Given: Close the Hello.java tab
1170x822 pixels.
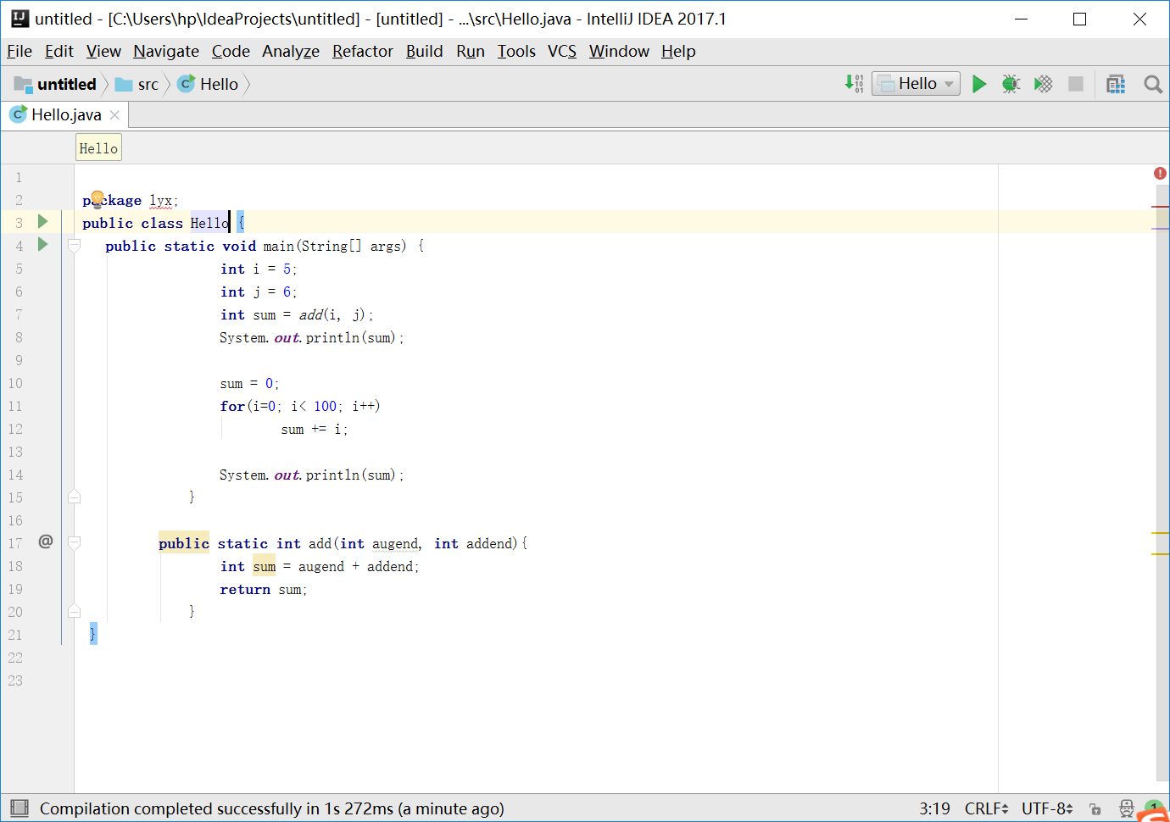Looking at the screenshot, I should click(114, 114).
